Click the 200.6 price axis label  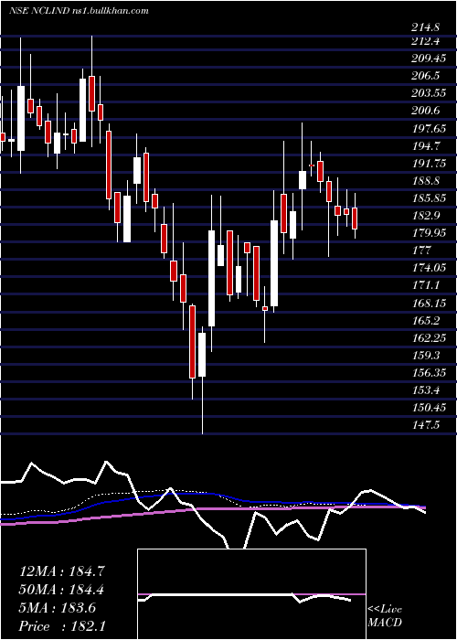[x=426, y=111]
